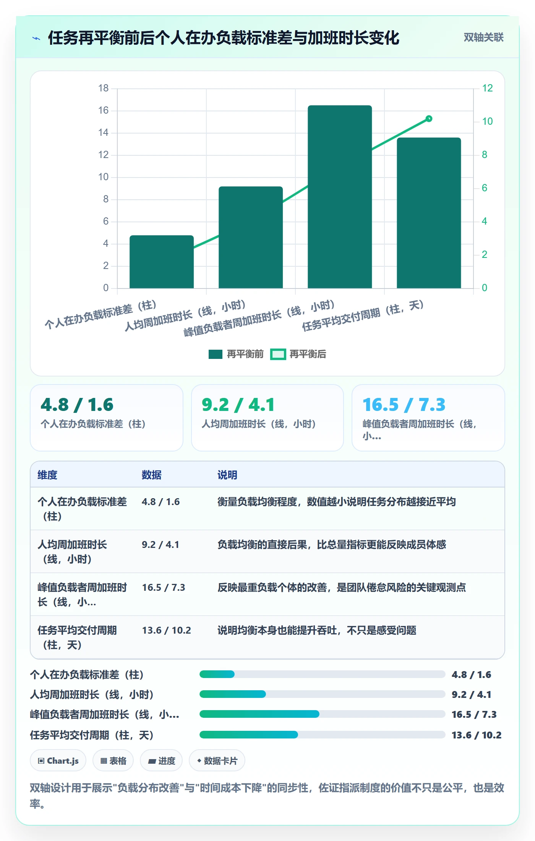This screenshot has width=535, height=841.
Task: Click the 人均周加班时长 chart bar
Action: (x=251, y=237)
